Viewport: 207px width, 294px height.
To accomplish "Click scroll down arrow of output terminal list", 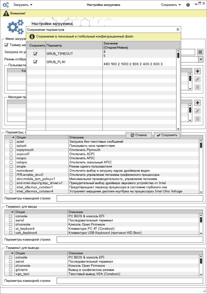I will tap(201, 275).
